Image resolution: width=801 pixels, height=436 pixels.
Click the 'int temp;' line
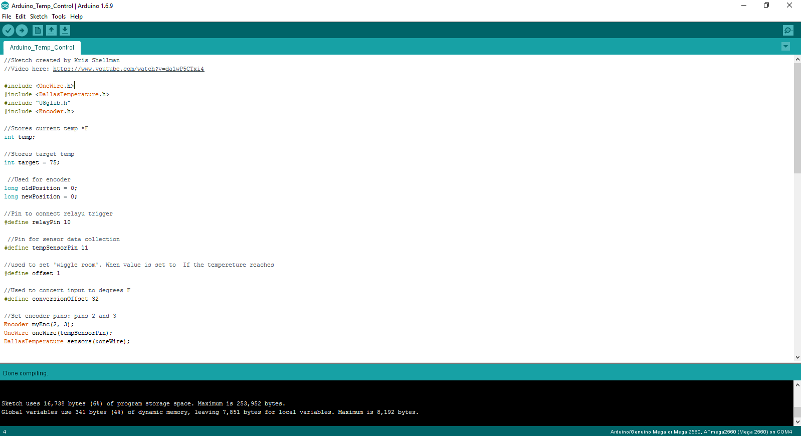click(x=20, y=137)
